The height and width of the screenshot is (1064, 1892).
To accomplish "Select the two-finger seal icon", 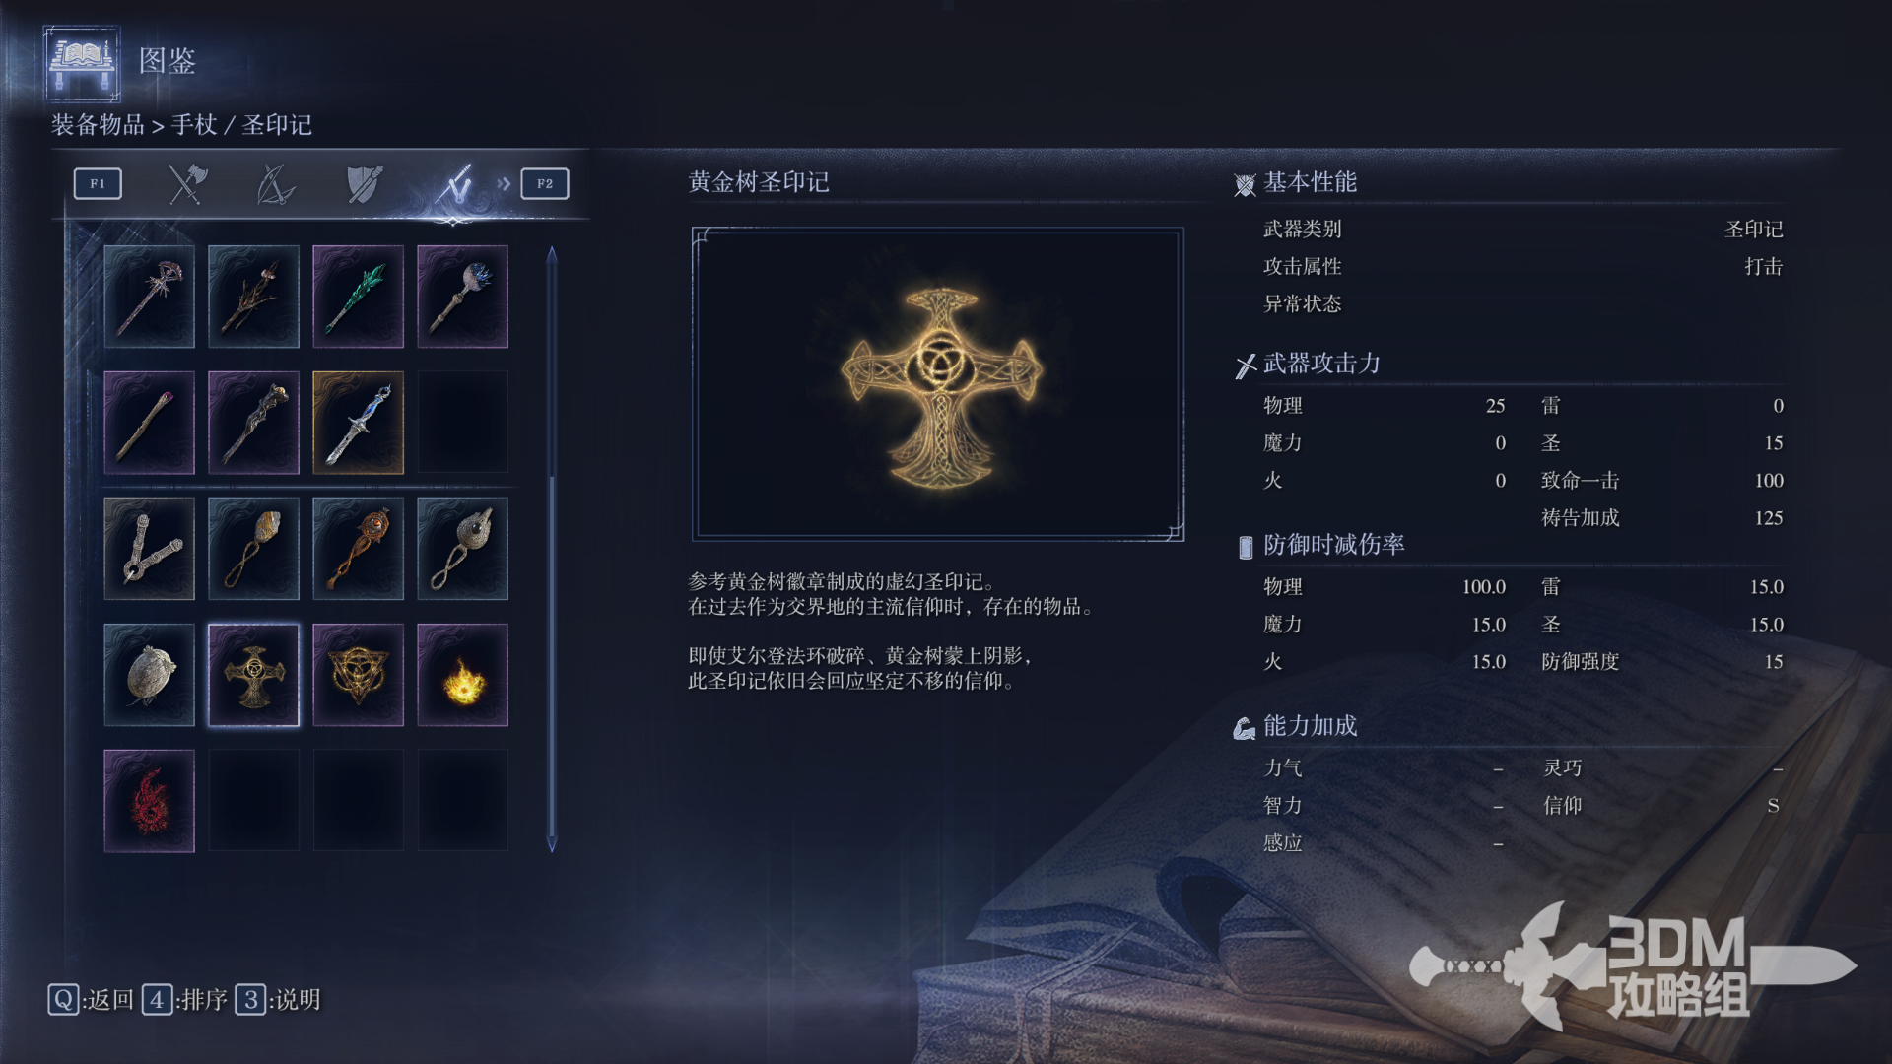I will (149, 549).
